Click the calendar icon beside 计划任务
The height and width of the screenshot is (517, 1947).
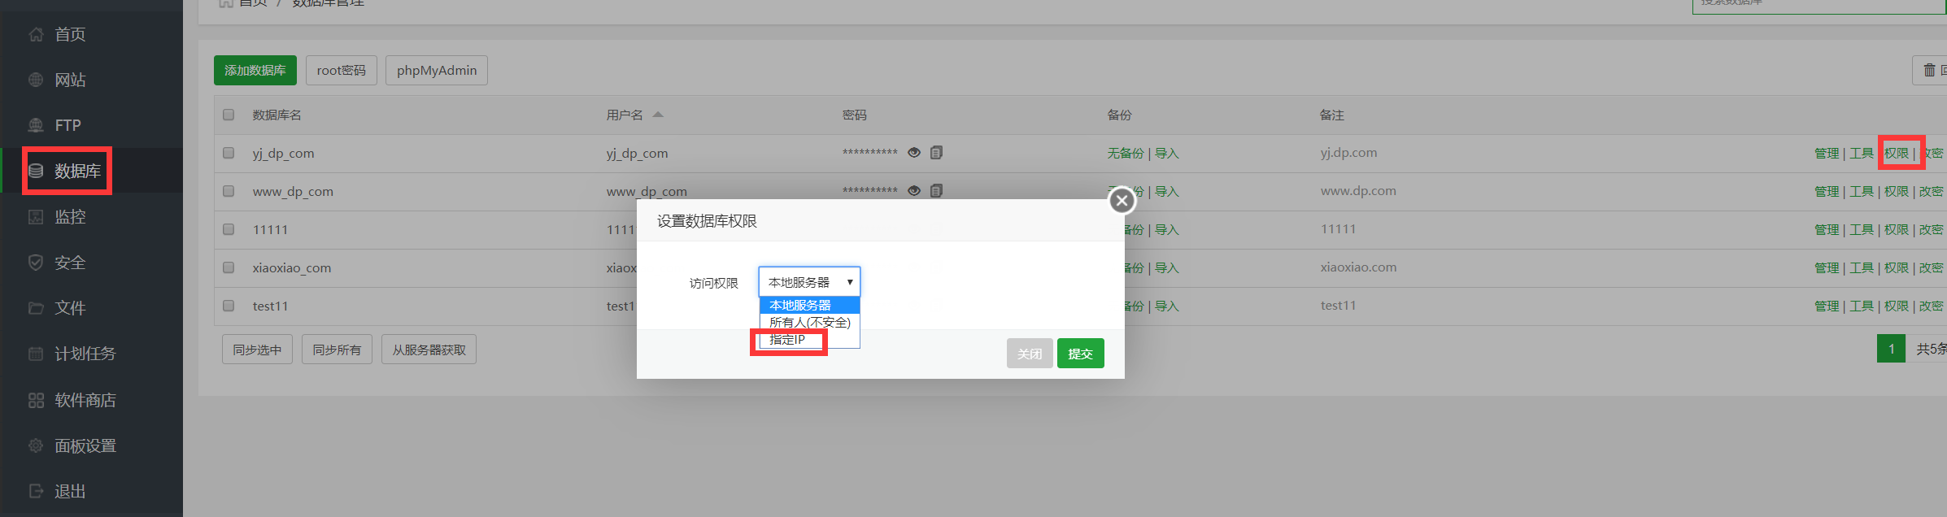[x=36, y=354]
